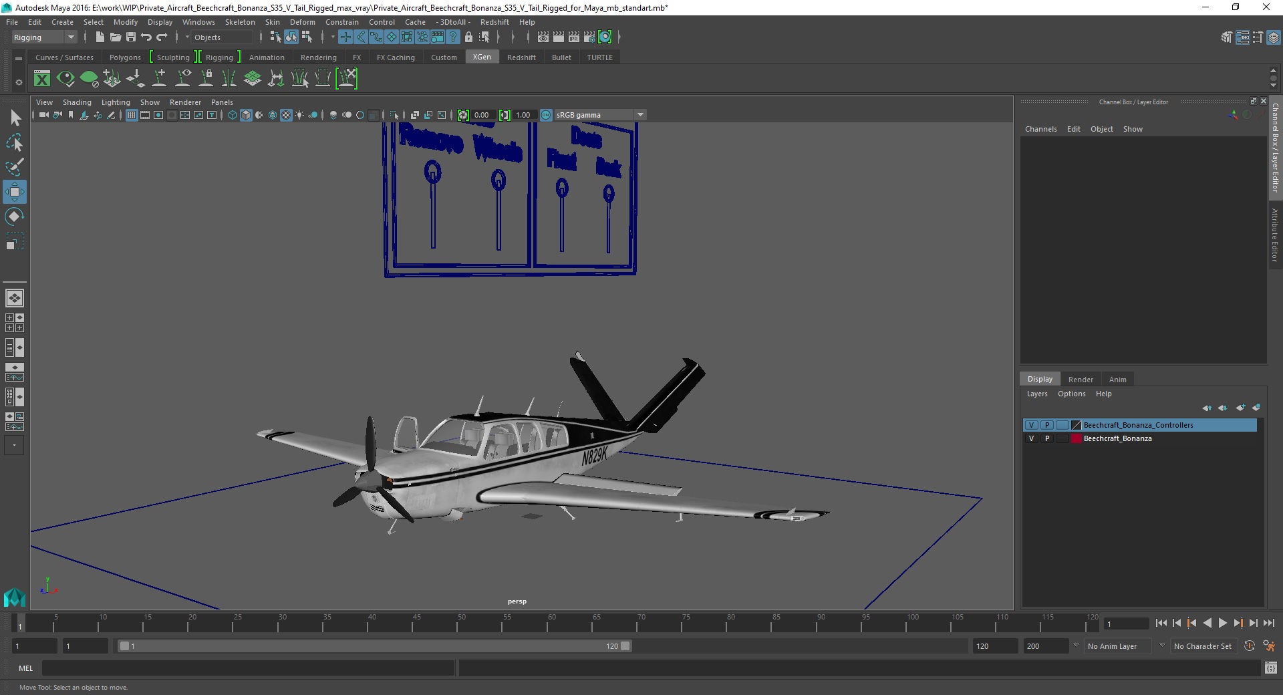The image size is (1283, 695).
Task: Open a scene with the folder icon
Action: pyautogui.click(x=115, y=37)
